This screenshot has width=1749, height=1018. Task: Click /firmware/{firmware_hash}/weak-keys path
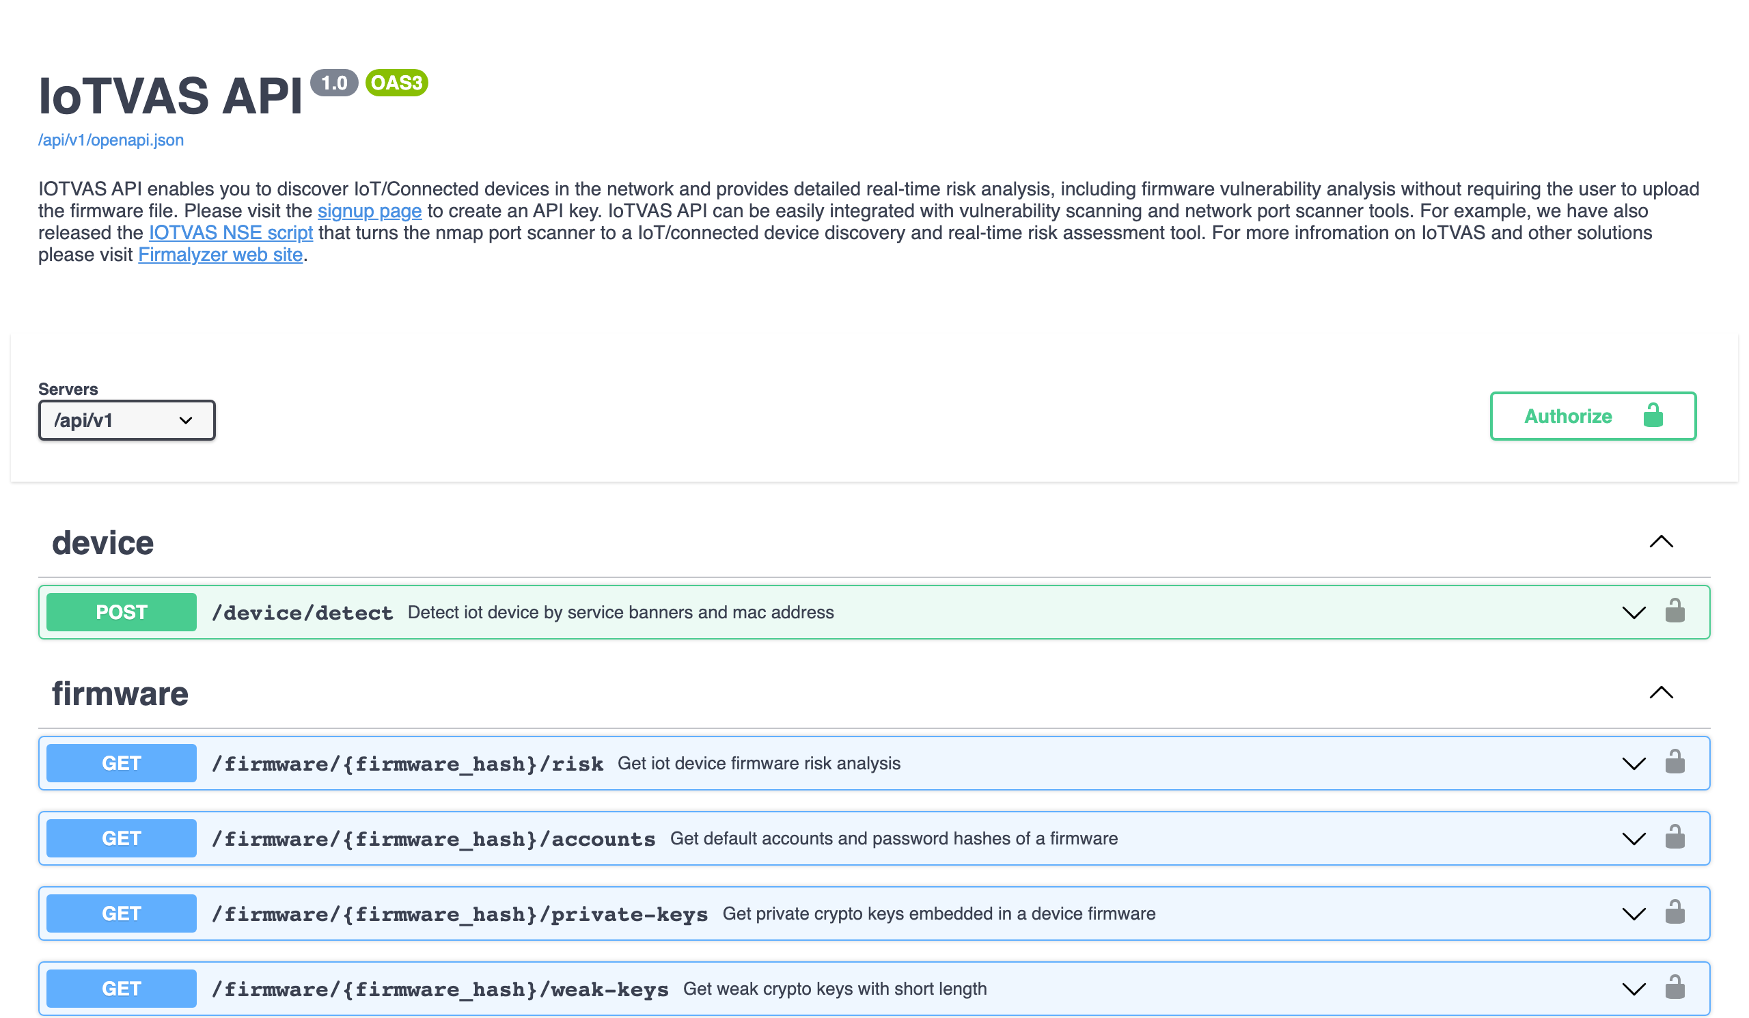click(x=440, y=989)
